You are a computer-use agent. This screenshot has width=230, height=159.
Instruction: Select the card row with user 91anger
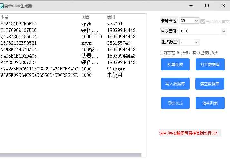(39, 69)
